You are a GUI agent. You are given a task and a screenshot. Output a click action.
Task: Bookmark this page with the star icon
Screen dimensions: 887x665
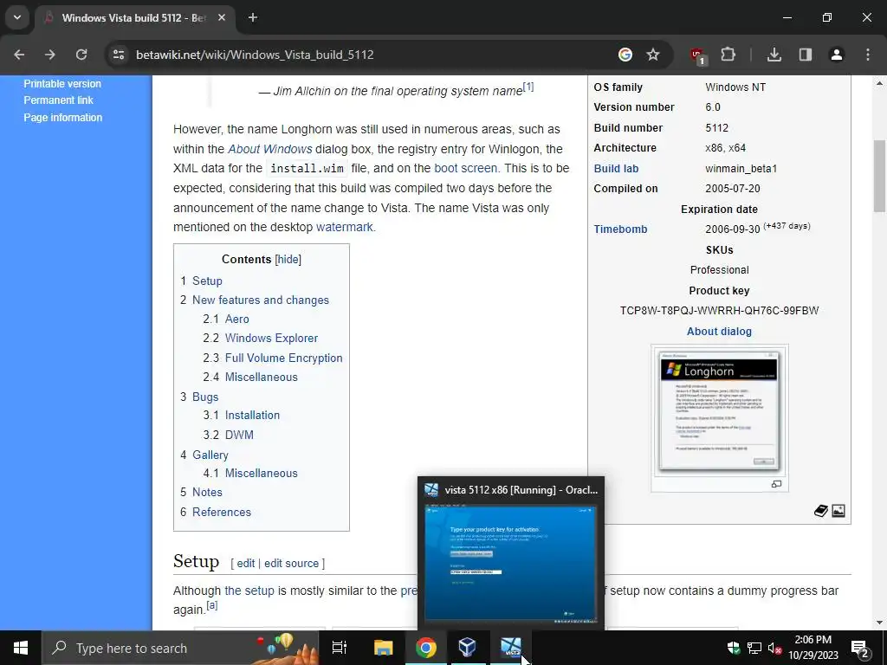[x=653, y=55]
